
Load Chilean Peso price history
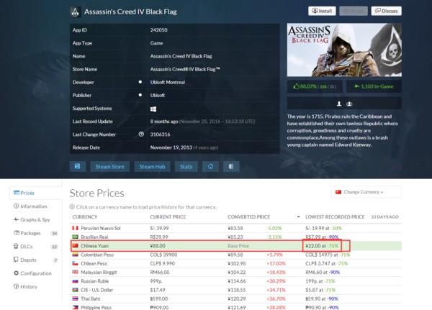(x=94, y=263)
